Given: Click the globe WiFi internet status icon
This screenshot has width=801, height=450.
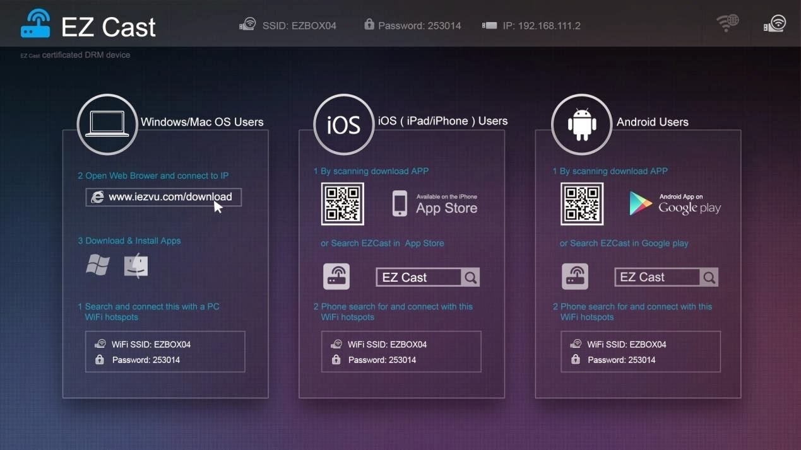Looking at the screenshot, I should [x=728, y=23].
